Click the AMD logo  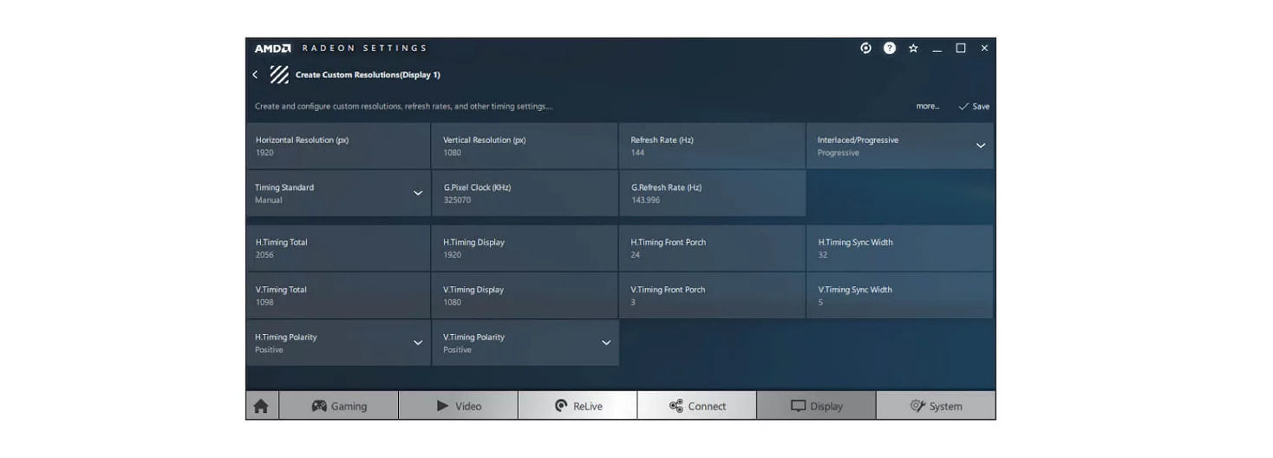click(272, 49)
